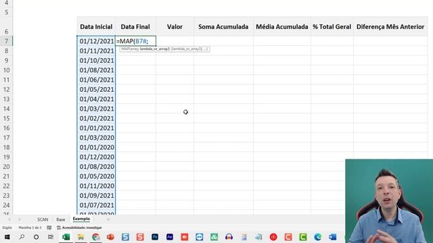Select the cell with date 01/08/2020
433x243 pixels.
96,167
